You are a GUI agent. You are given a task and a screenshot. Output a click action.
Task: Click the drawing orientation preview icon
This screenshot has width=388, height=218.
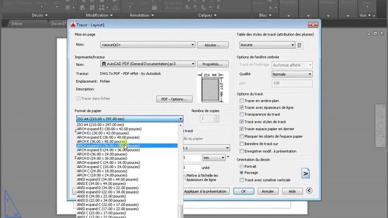pos(306,173)
